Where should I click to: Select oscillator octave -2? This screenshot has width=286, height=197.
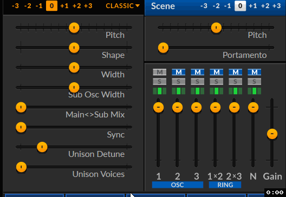click(28, 6)
